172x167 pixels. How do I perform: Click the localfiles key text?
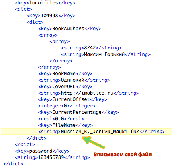[x=44, y=3]
